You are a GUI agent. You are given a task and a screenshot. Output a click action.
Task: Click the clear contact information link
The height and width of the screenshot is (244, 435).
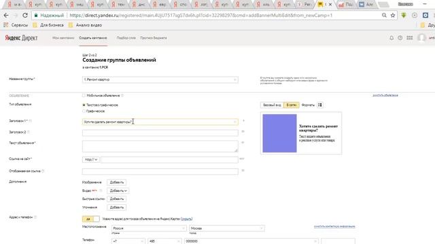(x=334, y=226)
